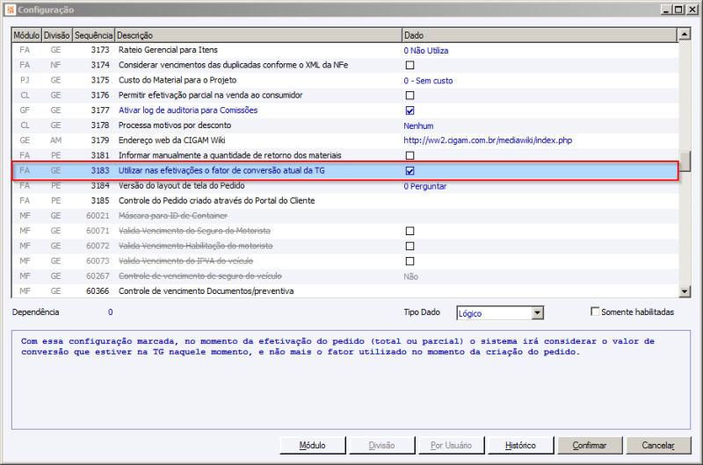Confirm changes with Confirmar button
This screenshot has height=465, width=703.
click(590, 446)
